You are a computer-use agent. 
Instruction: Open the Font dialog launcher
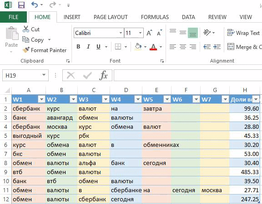(162, 61)
